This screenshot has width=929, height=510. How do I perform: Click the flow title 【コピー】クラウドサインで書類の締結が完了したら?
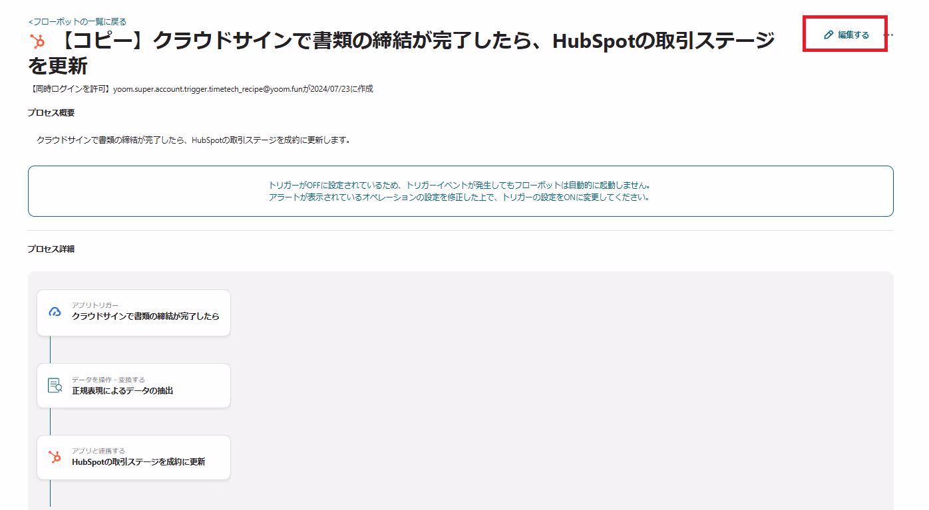401,53
